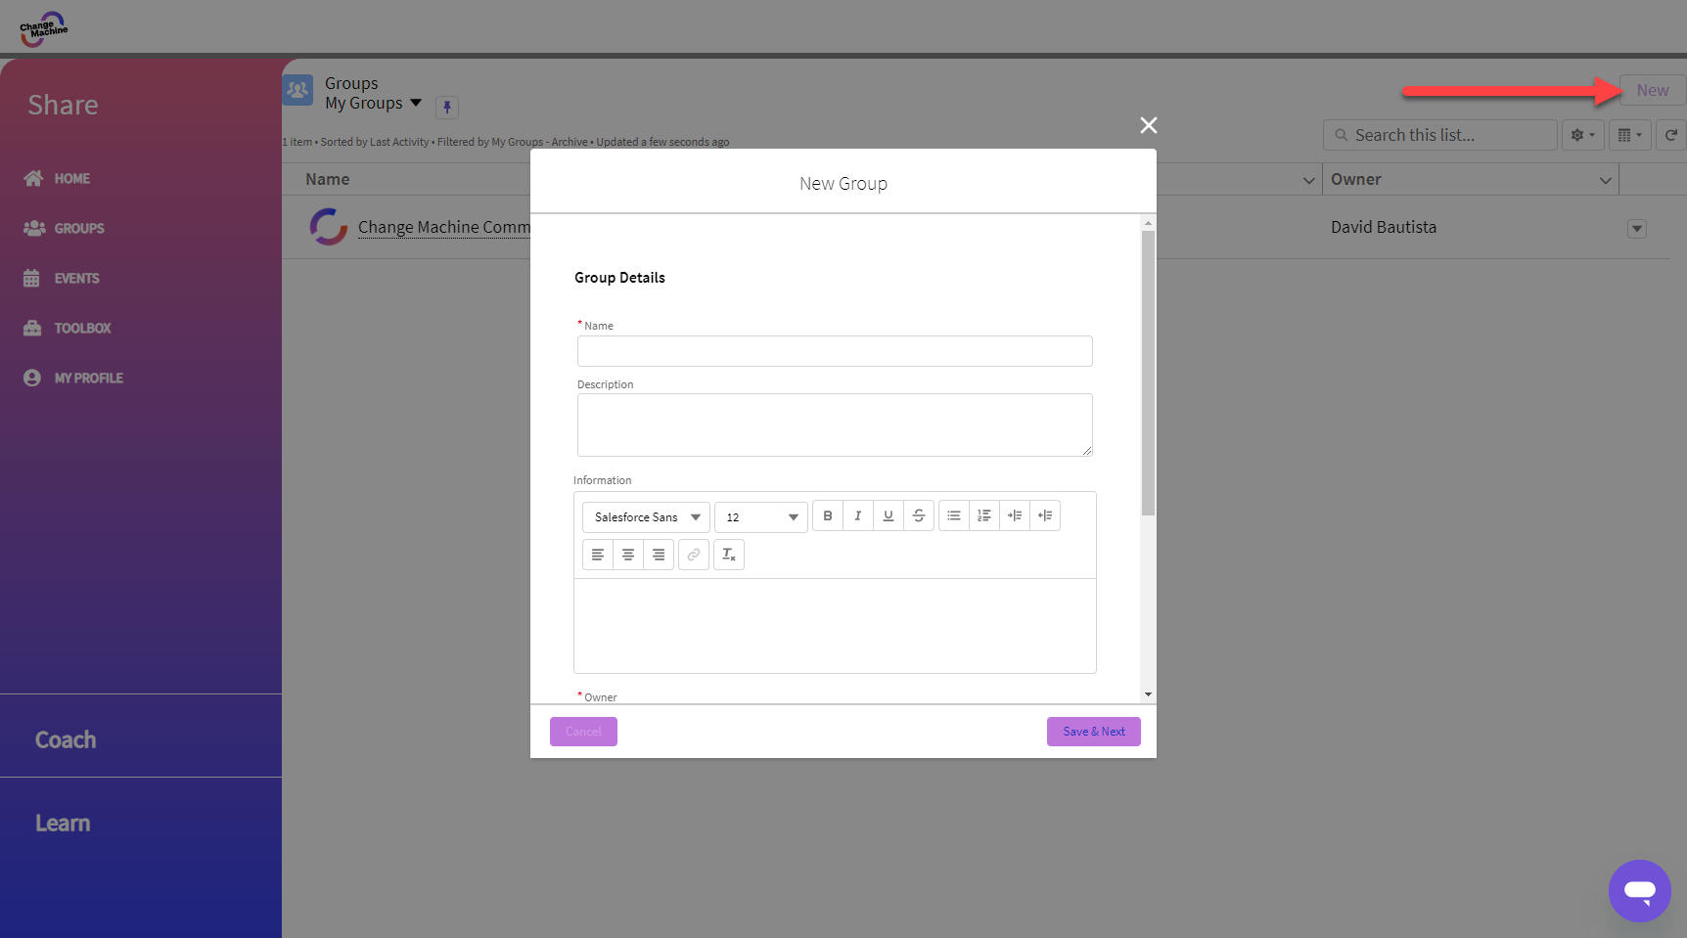Open the Salesforce Sans font dropdown

click(x=646, y=517)
